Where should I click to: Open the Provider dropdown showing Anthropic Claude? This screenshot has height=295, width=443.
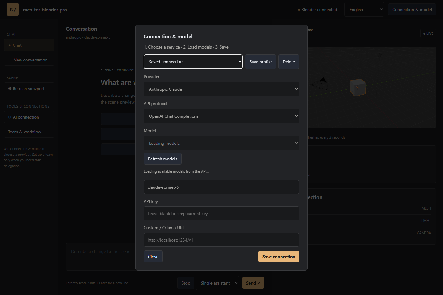pos(221,89)
